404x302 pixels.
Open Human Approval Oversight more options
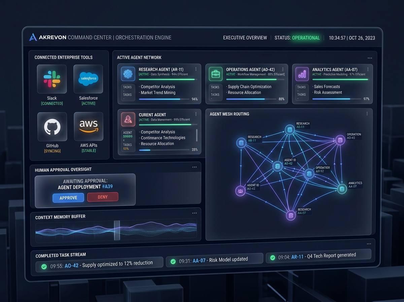(x=194, y=167)
